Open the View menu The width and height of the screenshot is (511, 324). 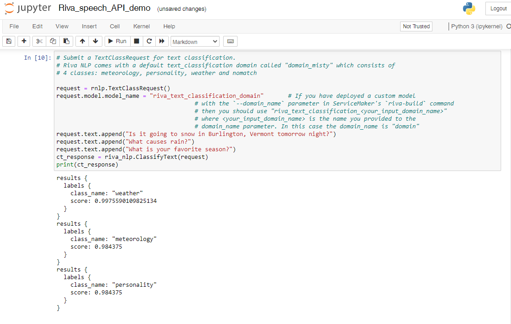(x=62, y=26)
